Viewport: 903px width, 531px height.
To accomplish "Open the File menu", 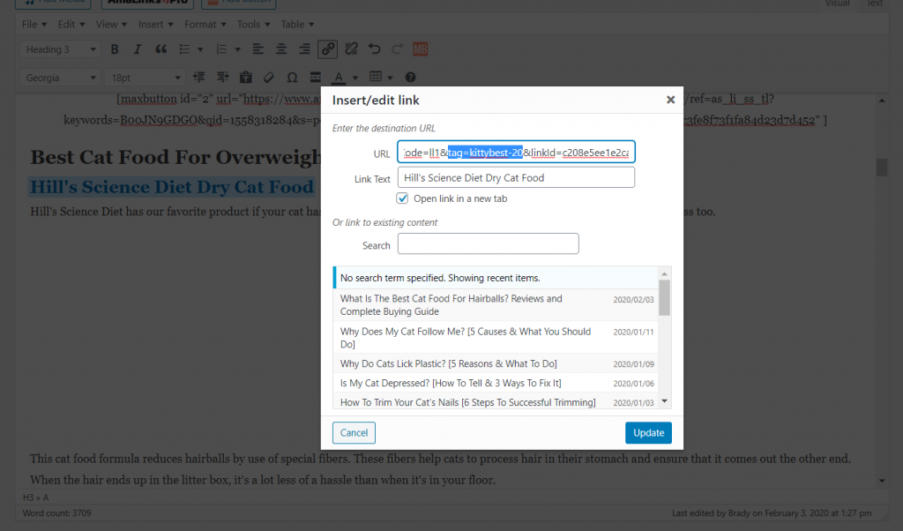I will click(34, 24).
